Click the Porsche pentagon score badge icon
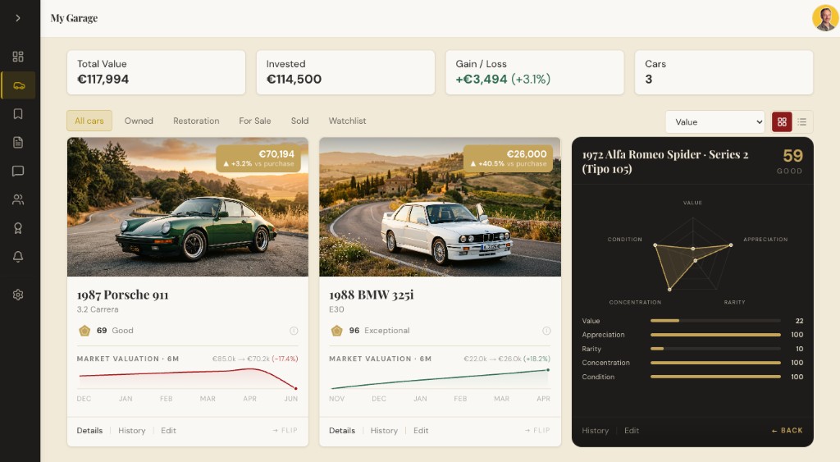840x462 pixels. [x=84, y=331]
